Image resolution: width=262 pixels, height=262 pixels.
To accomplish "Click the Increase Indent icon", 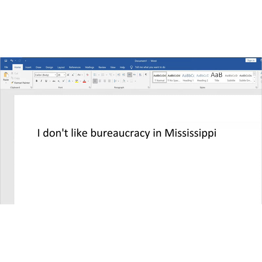I will pos(123,75).
